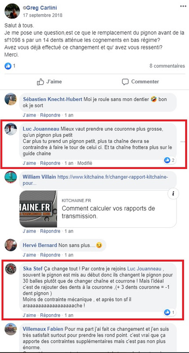
Task: Open the options dots beside Luc Jouanneau's comment
Action: [x=183, y=142]
